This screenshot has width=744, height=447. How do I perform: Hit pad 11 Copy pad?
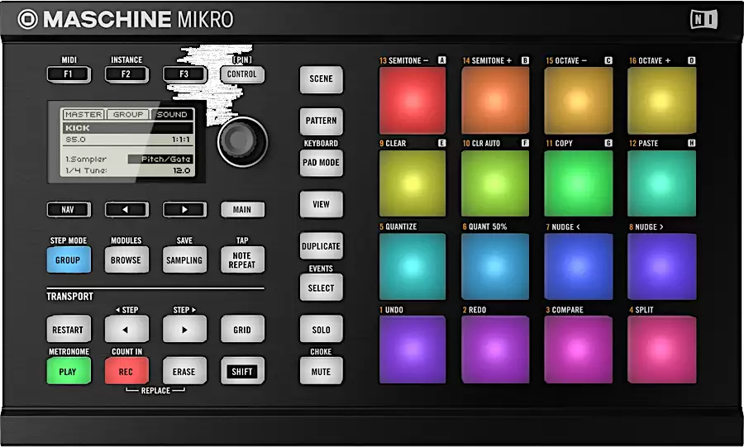pyautogui.click(x=579, y=183)
